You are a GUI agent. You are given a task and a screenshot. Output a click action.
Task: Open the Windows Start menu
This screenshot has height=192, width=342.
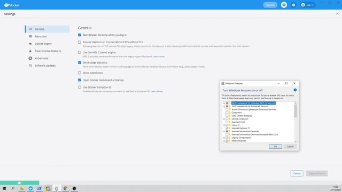pos(4,188)
